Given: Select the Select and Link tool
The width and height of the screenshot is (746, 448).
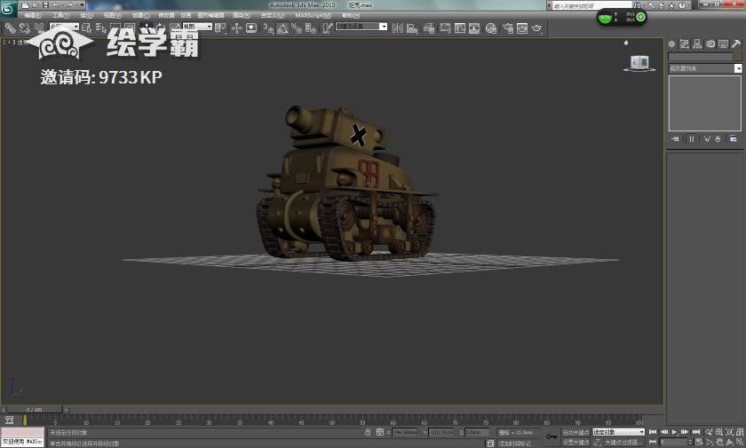Looking at the screenshot, I should click(x=10, y=28).
